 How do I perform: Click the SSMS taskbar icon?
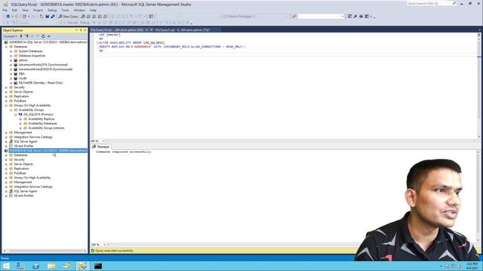pos(82,266)
